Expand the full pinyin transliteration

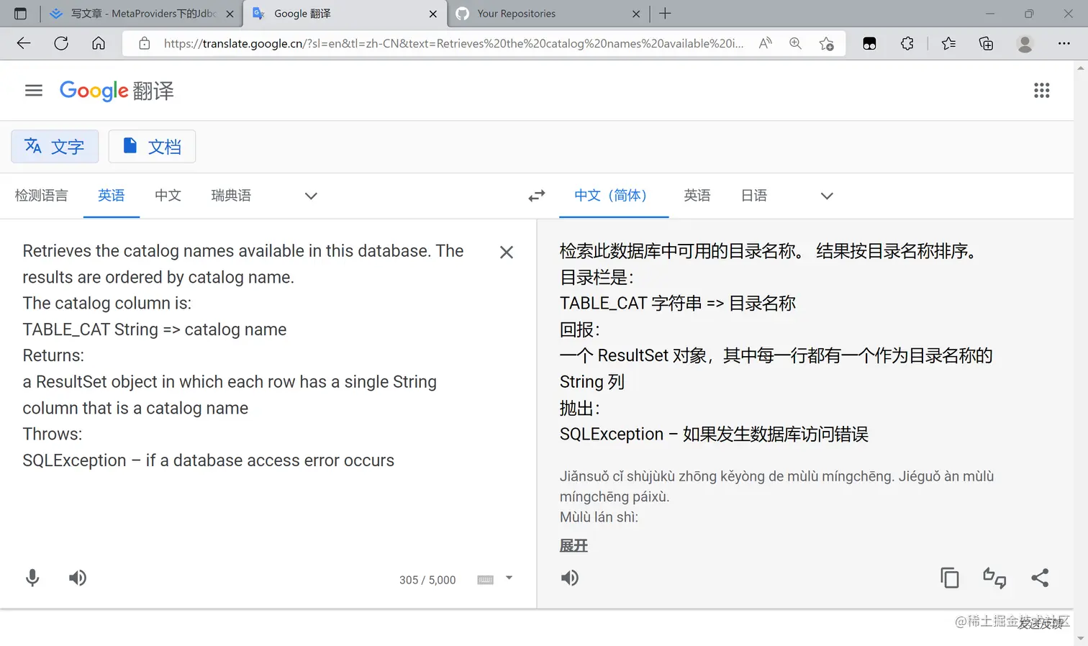point(574,546)
